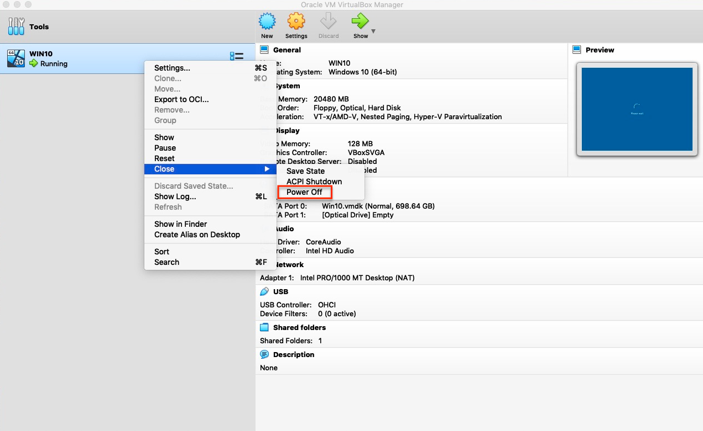This screenshot has width=703, height=431.
Task: Click the General section monitor icon
Action: 264,50
